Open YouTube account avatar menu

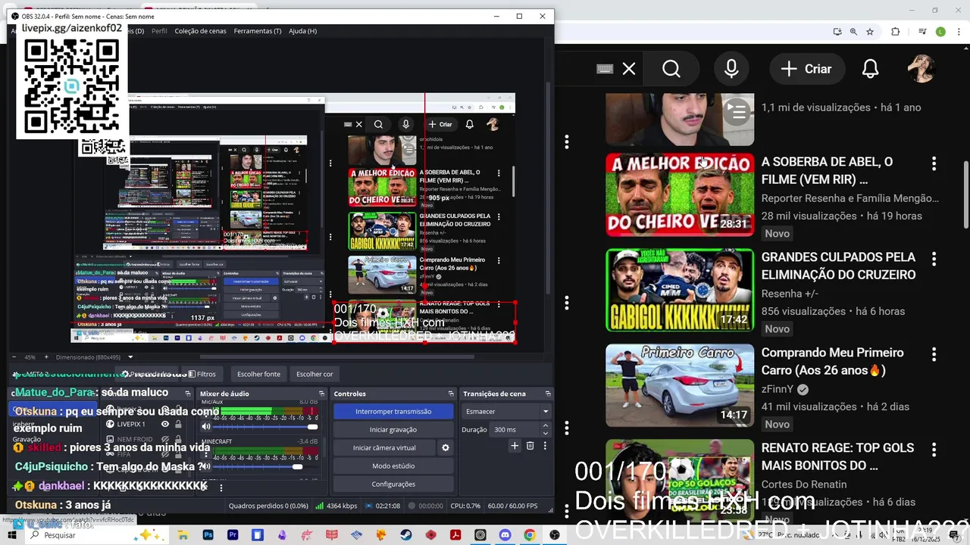[921, 69]
